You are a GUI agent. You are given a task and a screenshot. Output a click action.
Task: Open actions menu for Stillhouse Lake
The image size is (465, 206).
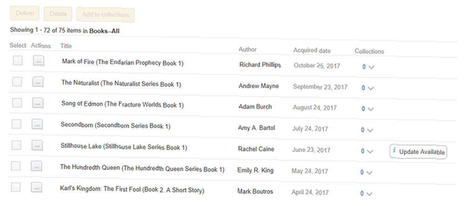click(37, 145)
